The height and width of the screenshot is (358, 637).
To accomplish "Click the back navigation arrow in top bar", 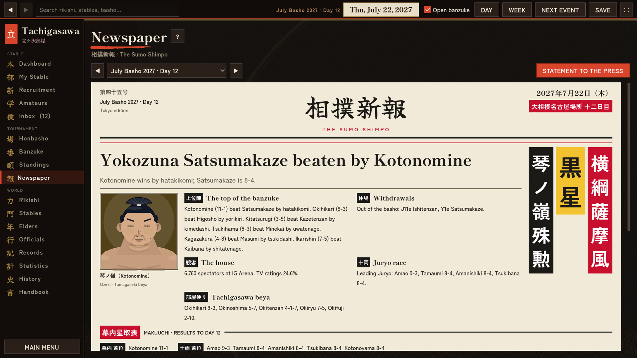I will (10, 10).
